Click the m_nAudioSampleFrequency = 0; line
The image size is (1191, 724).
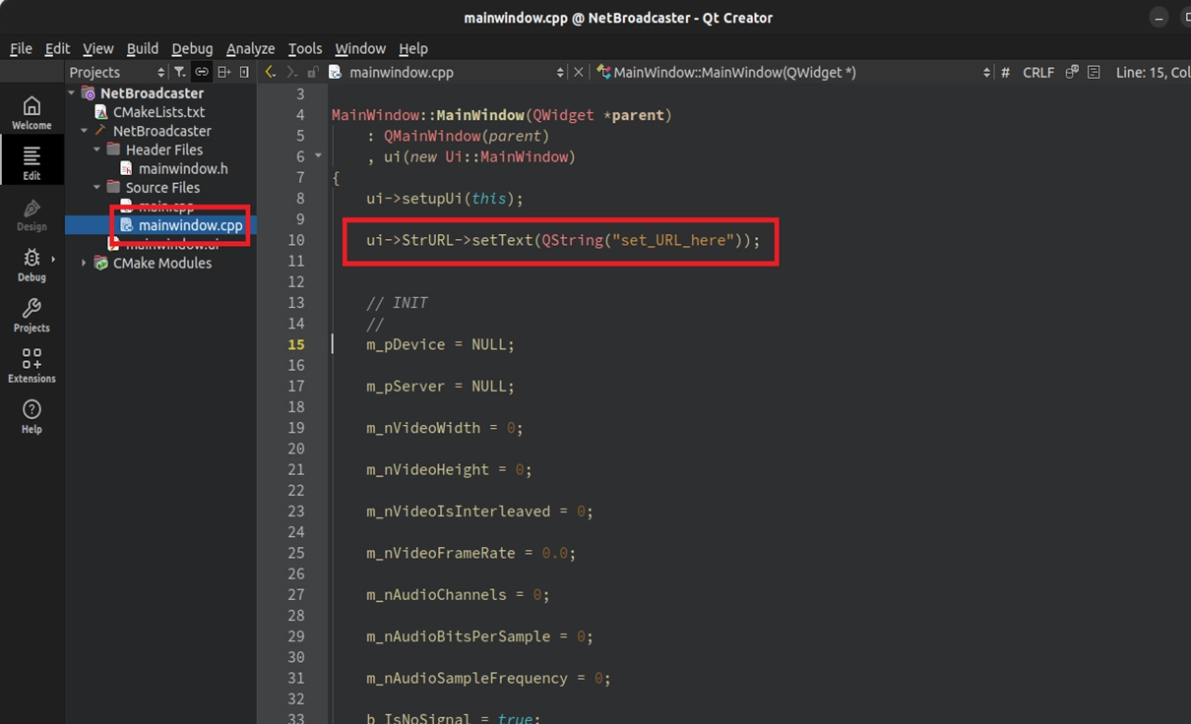click(x=488, y=678)
